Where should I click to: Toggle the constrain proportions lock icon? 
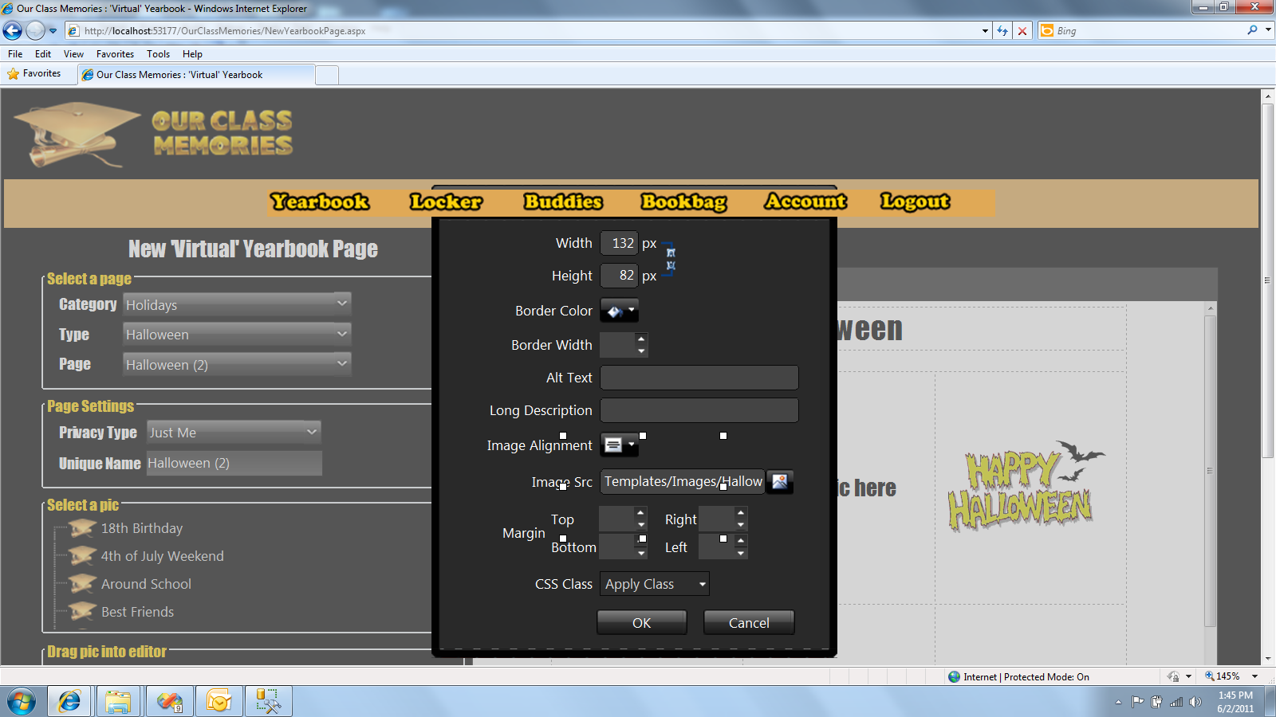coord(670,259)
